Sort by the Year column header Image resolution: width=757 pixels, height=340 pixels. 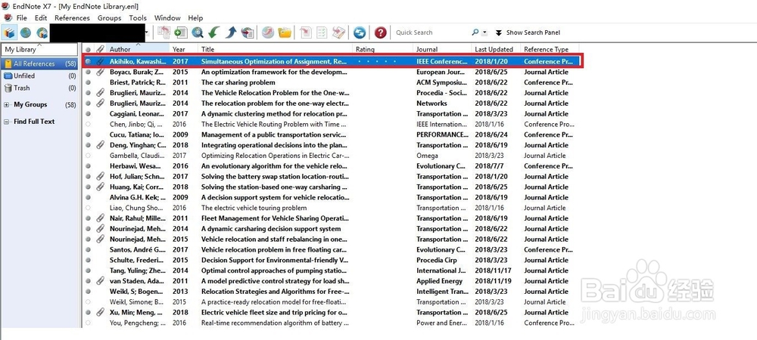184,49
